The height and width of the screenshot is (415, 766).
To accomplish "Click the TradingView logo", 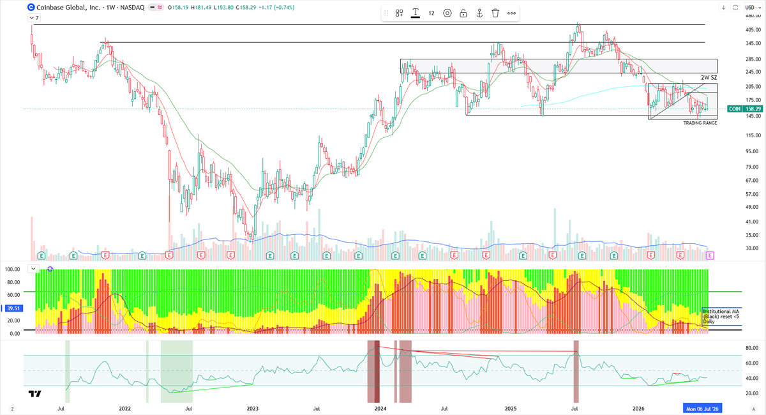I will [36, 394].
